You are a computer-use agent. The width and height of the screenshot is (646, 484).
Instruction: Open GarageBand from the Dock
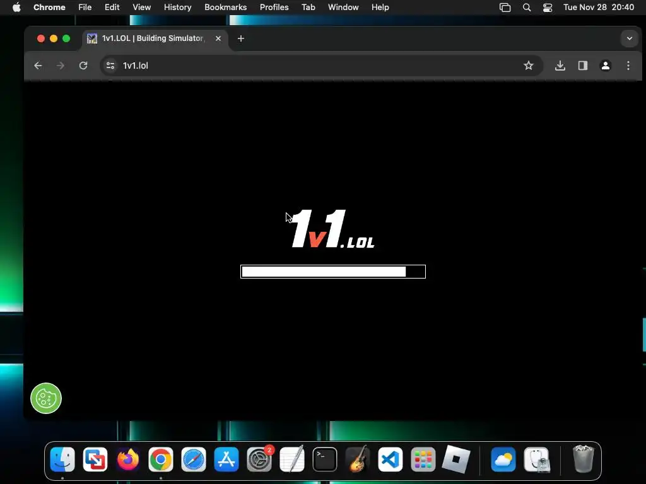pyautogui.click(x=358, y=459)
